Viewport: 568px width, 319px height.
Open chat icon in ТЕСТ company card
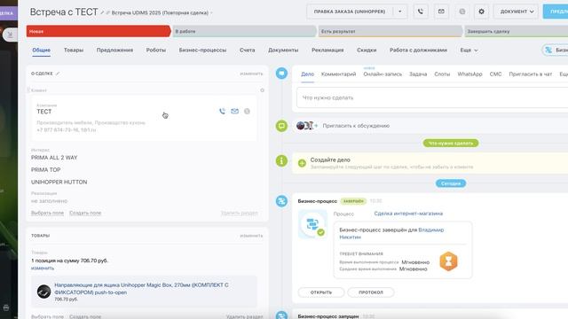point(247,111)
